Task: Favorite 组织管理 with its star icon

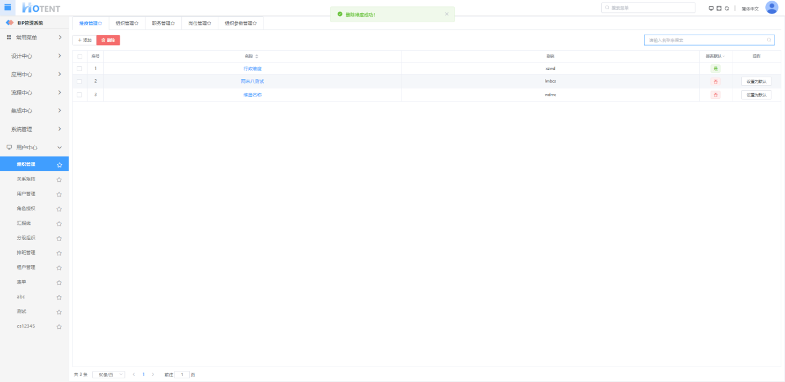Action: tap(59, 165)
